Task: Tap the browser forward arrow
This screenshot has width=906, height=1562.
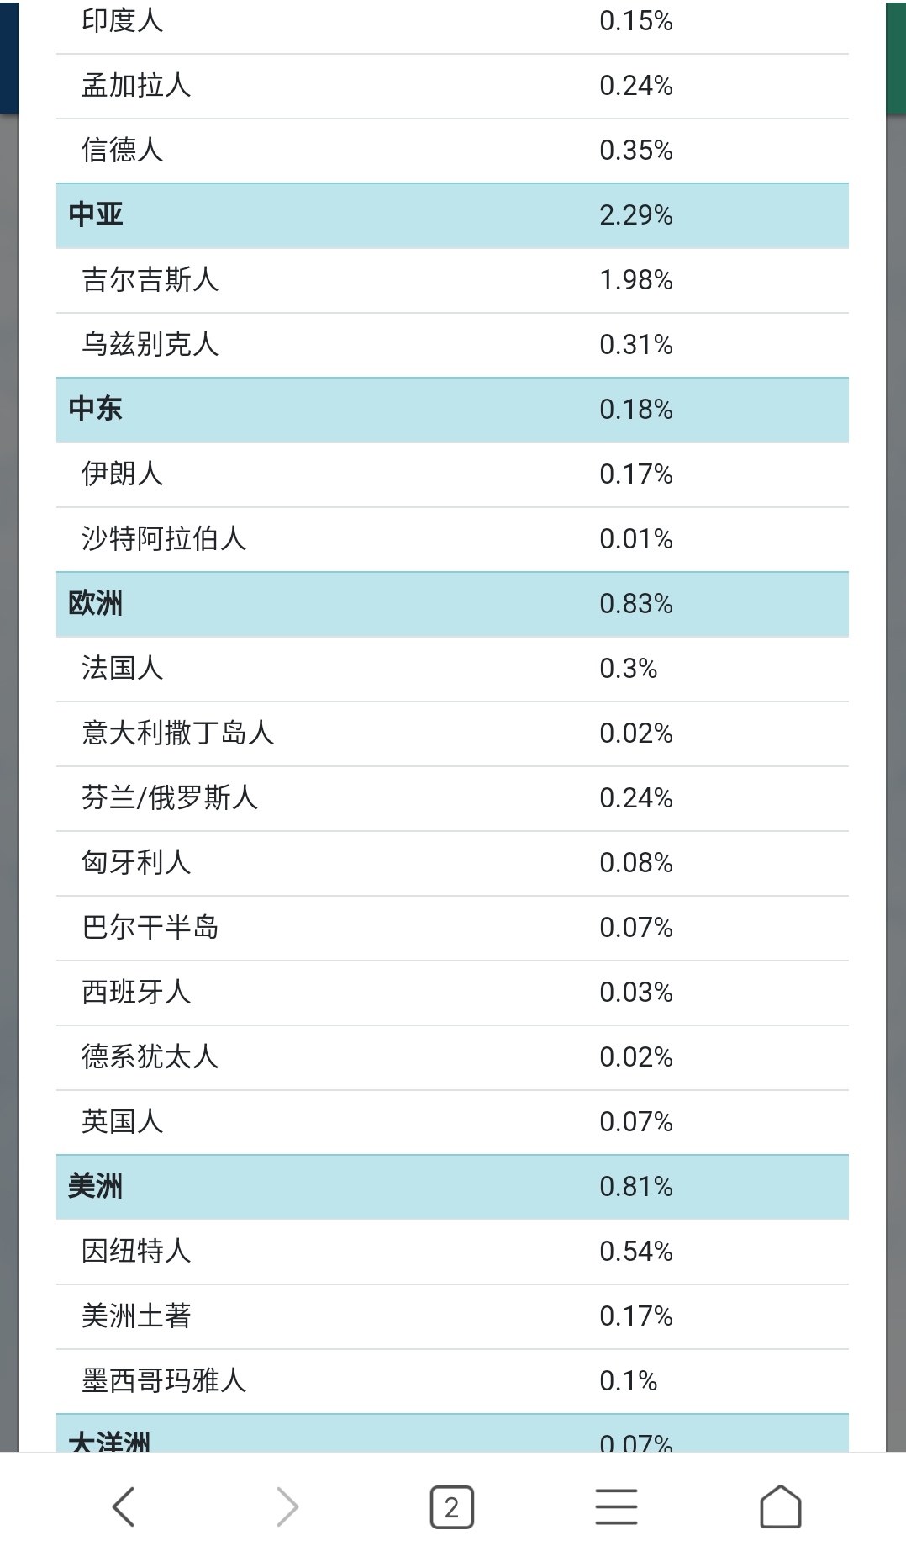Action: [287, 1506]
